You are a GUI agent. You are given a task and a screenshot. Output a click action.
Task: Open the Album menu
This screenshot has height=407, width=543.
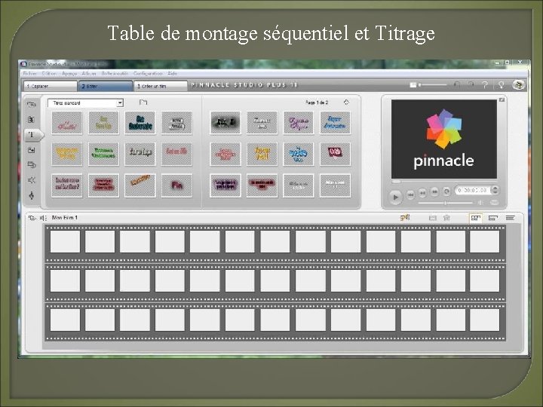point(89,73)
